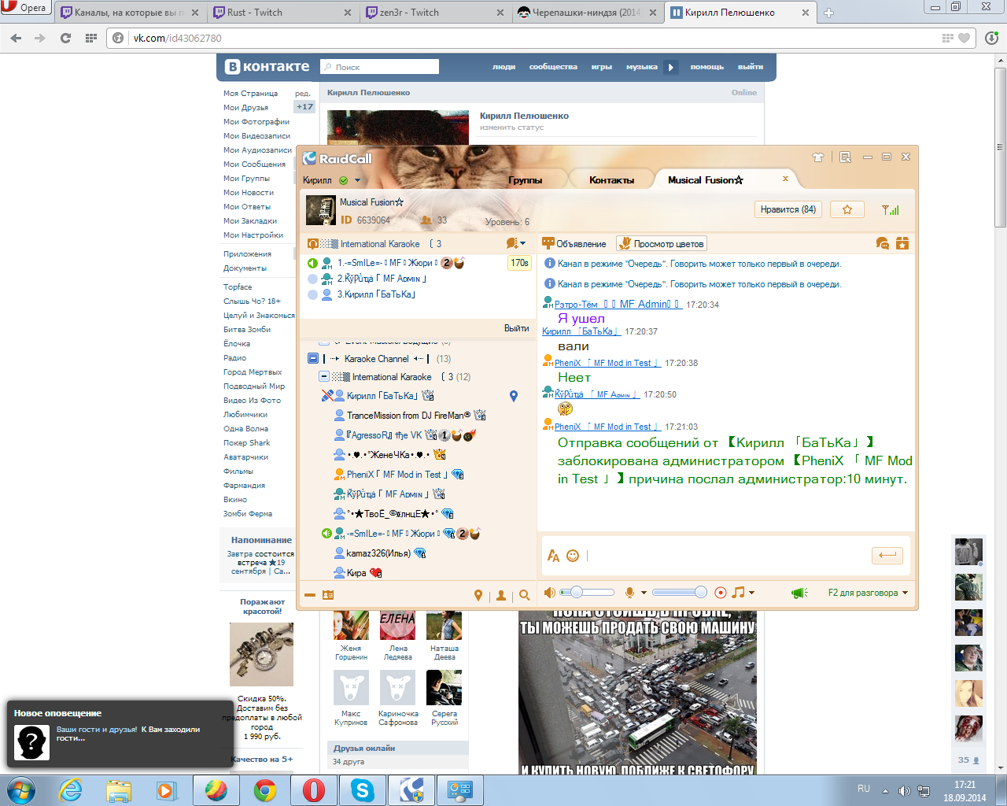Click the green megaphone broadcast icon
This screenshot has height=806, width=1007.
coord(800,593)
